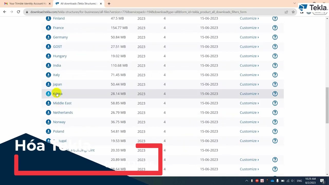Expand Customize for Portugal row
The width and height of the screenshot is (329, 185).
249,141
